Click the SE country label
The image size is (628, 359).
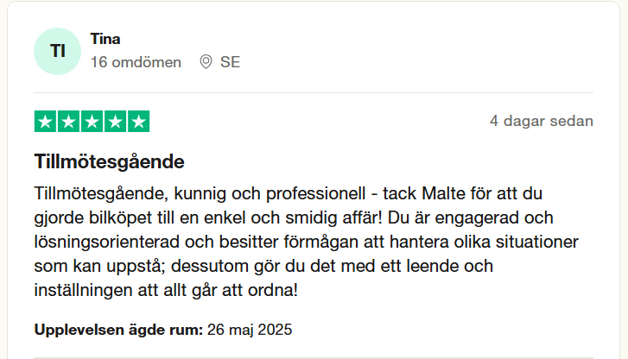[x=230, y=62]
